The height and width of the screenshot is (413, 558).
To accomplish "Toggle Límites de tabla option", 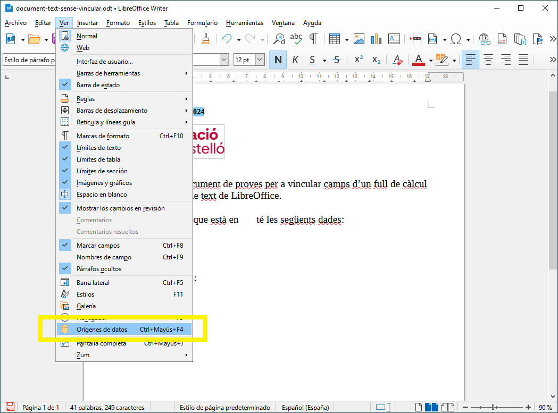I will pos(124,159).
